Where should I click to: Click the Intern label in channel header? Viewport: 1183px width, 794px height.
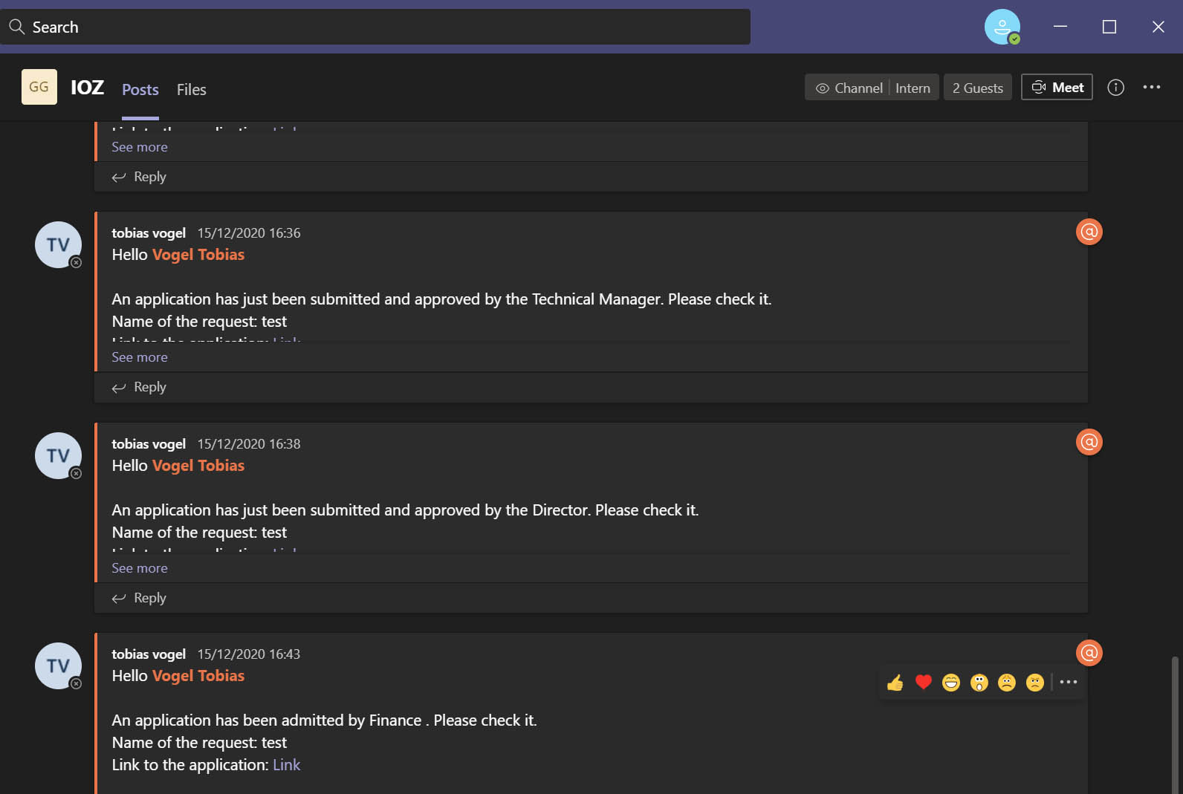click(x=913, y=88)
